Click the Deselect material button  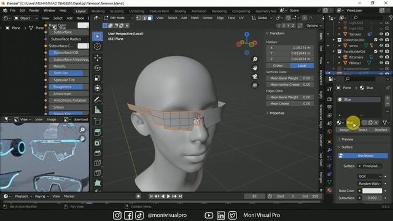coord(381,130)
